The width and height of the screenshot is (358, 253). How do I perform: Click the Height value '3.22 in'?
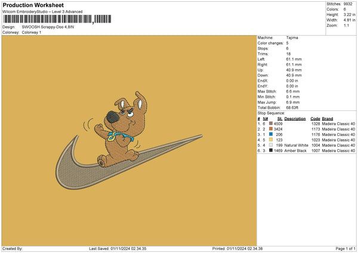point(349,14)
